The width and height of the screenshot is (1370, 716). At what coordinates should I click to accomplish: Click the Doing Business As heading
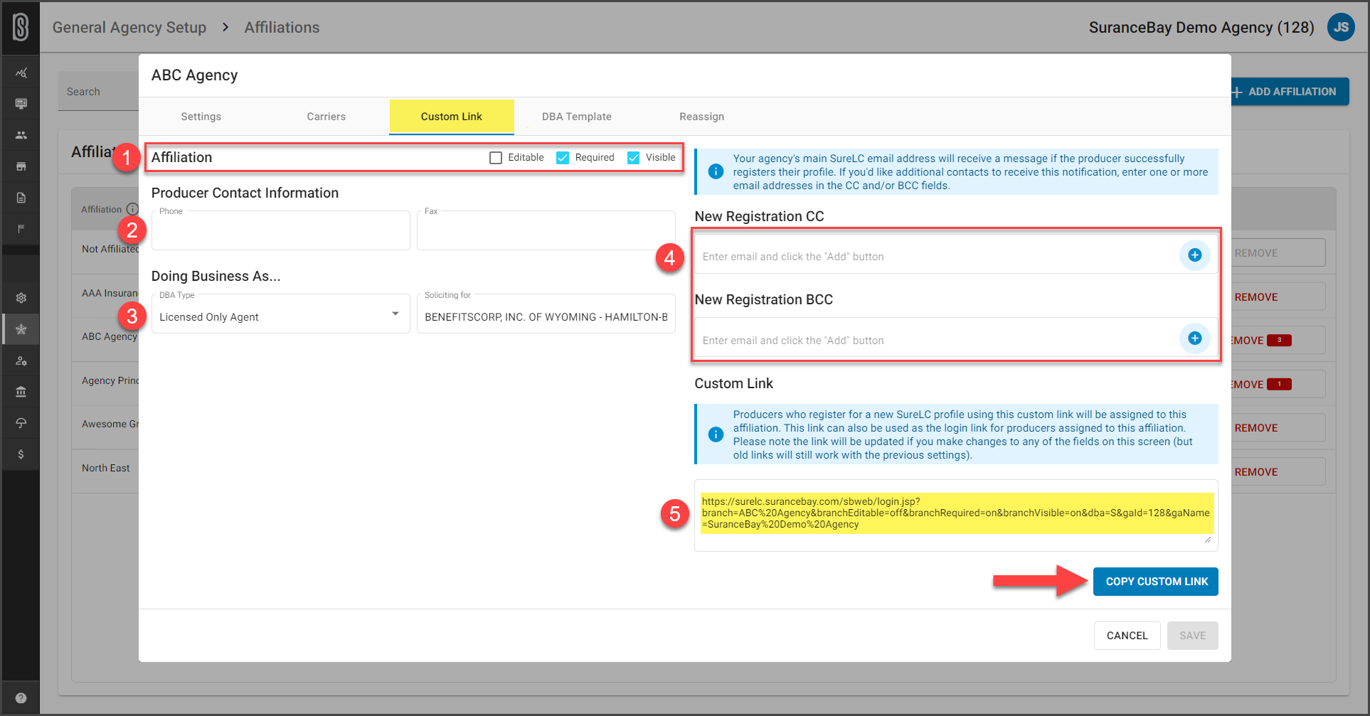coord(216,276)
